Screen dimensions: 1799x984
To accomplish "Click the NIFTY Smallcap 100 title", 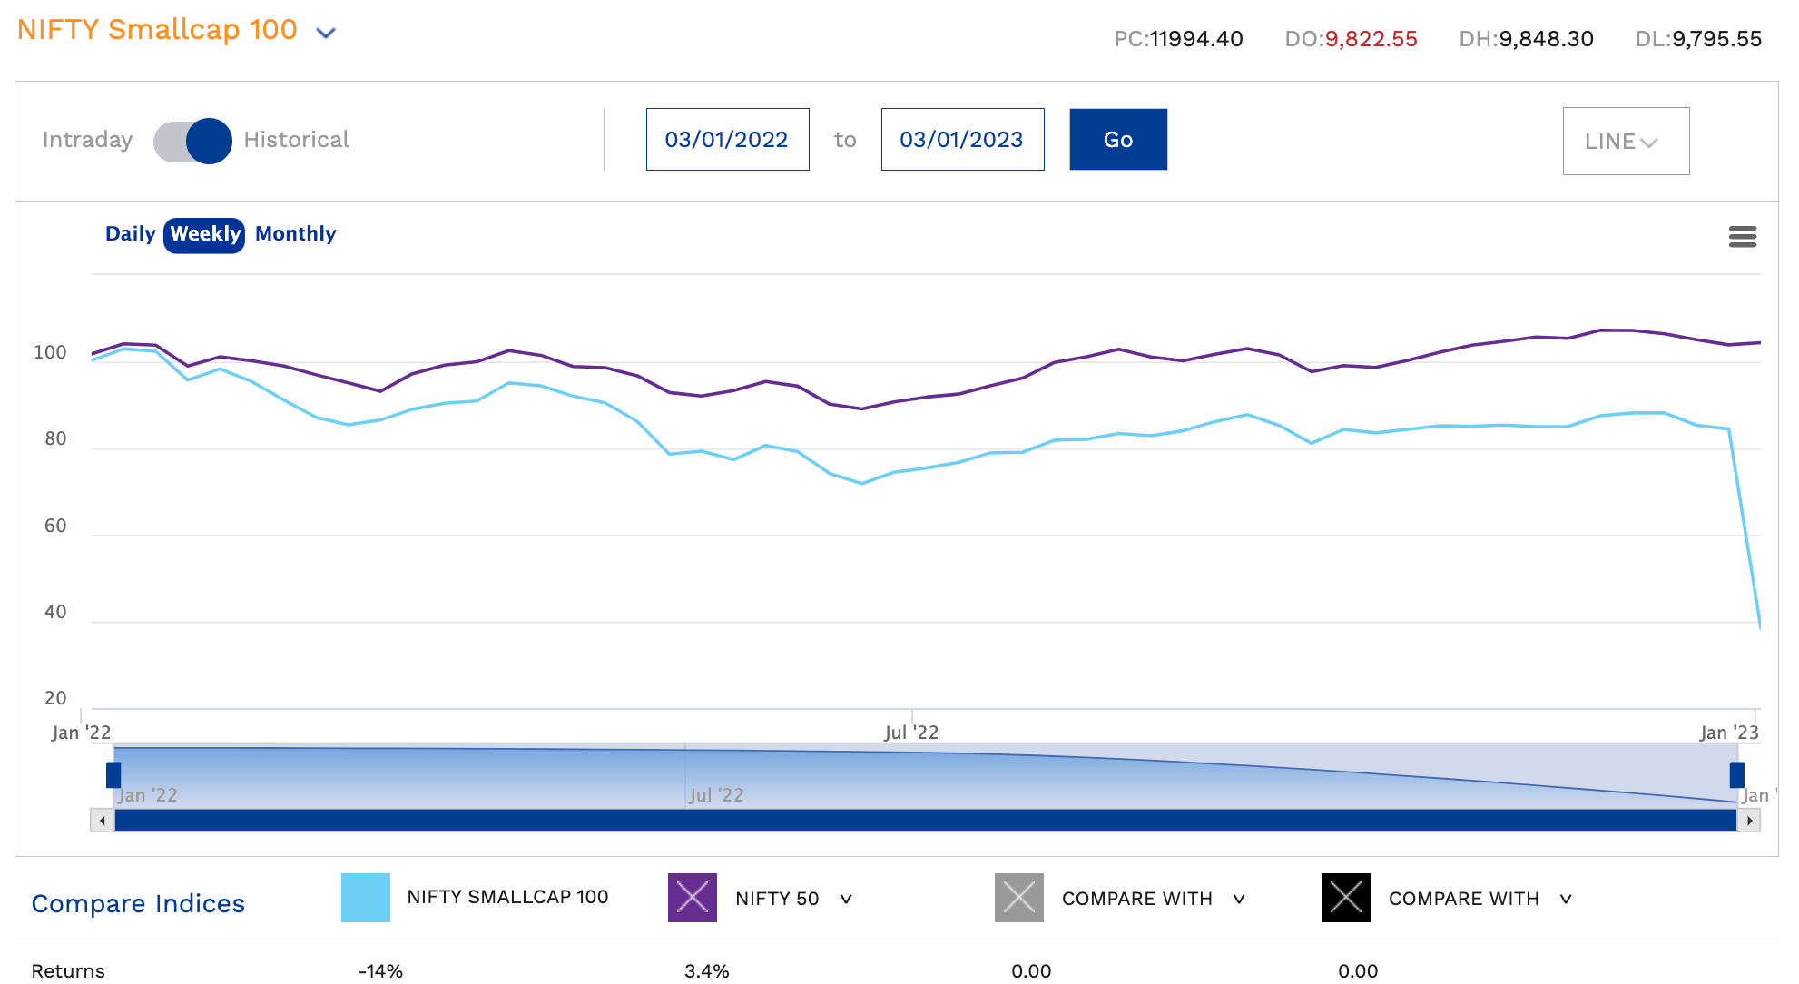I will 157,30.
